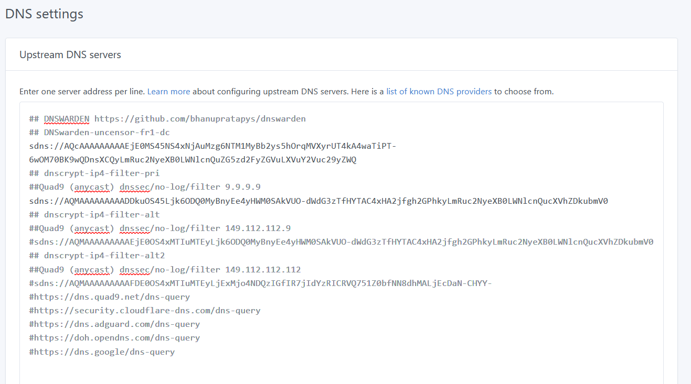The image size is (691, 384).
Task: Click the dnscrypt-ip4-filter-pri comment line
Action: pyautogui.click(x=94, y=173)
